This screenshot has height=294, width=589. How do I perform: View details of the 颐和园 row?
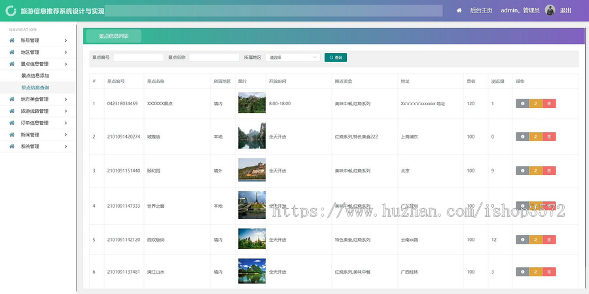[522, 171]
